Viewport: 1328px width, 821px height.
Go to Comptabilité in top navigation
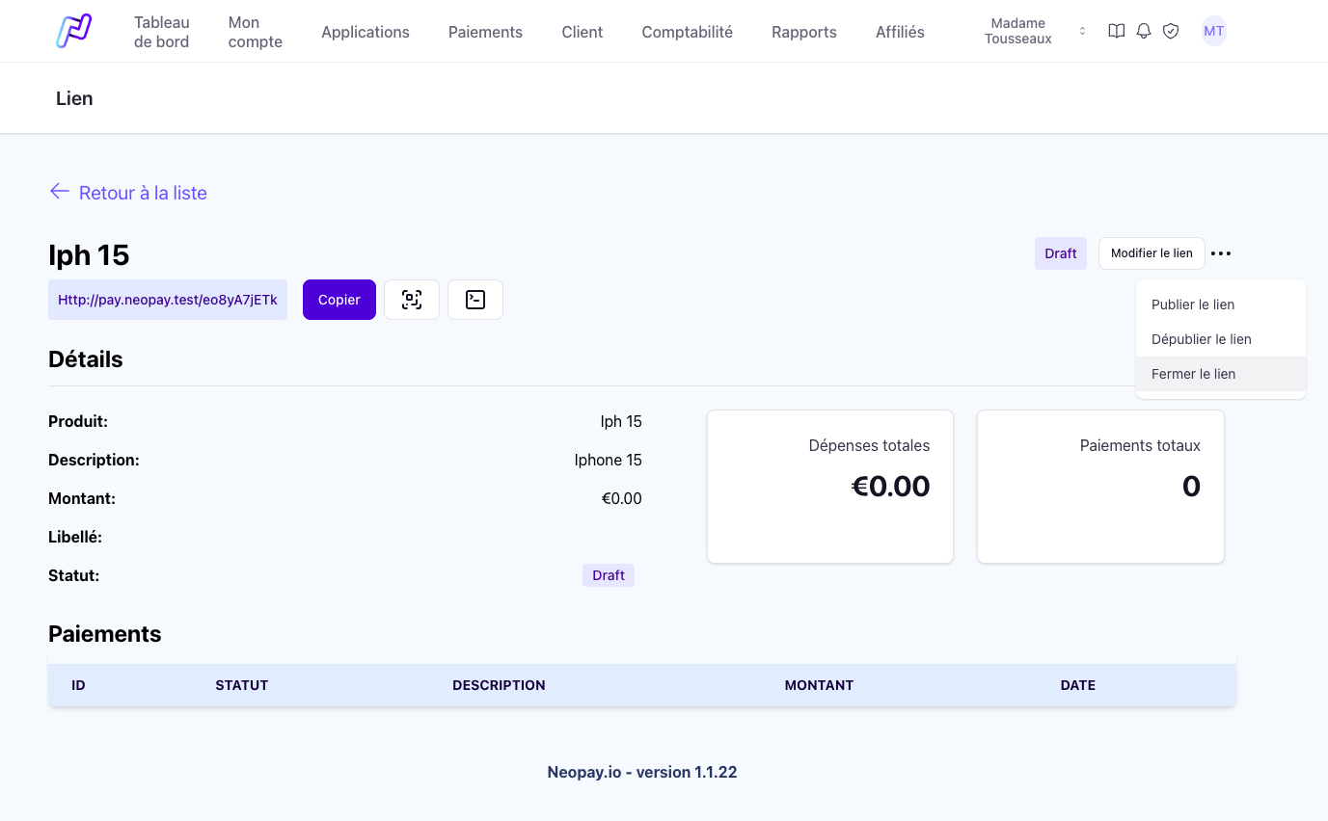(x=687, y=32)
